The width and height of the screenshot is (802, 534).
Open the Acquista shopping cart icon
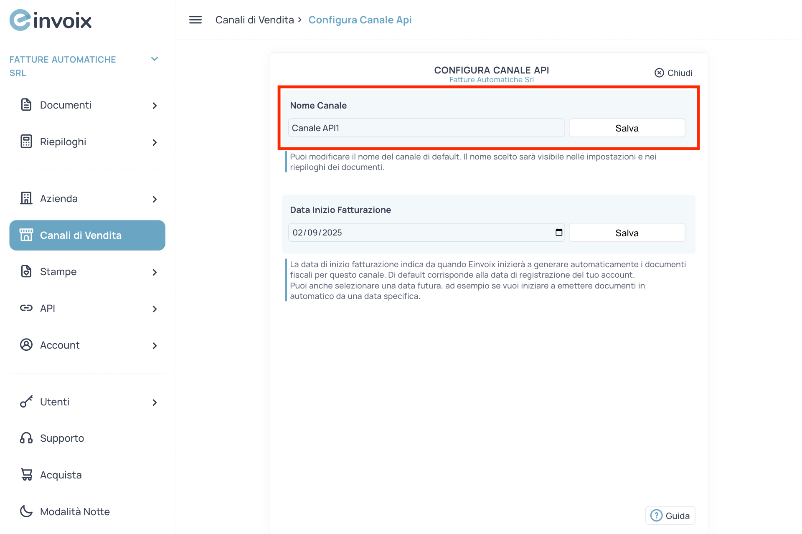point(26,474)
